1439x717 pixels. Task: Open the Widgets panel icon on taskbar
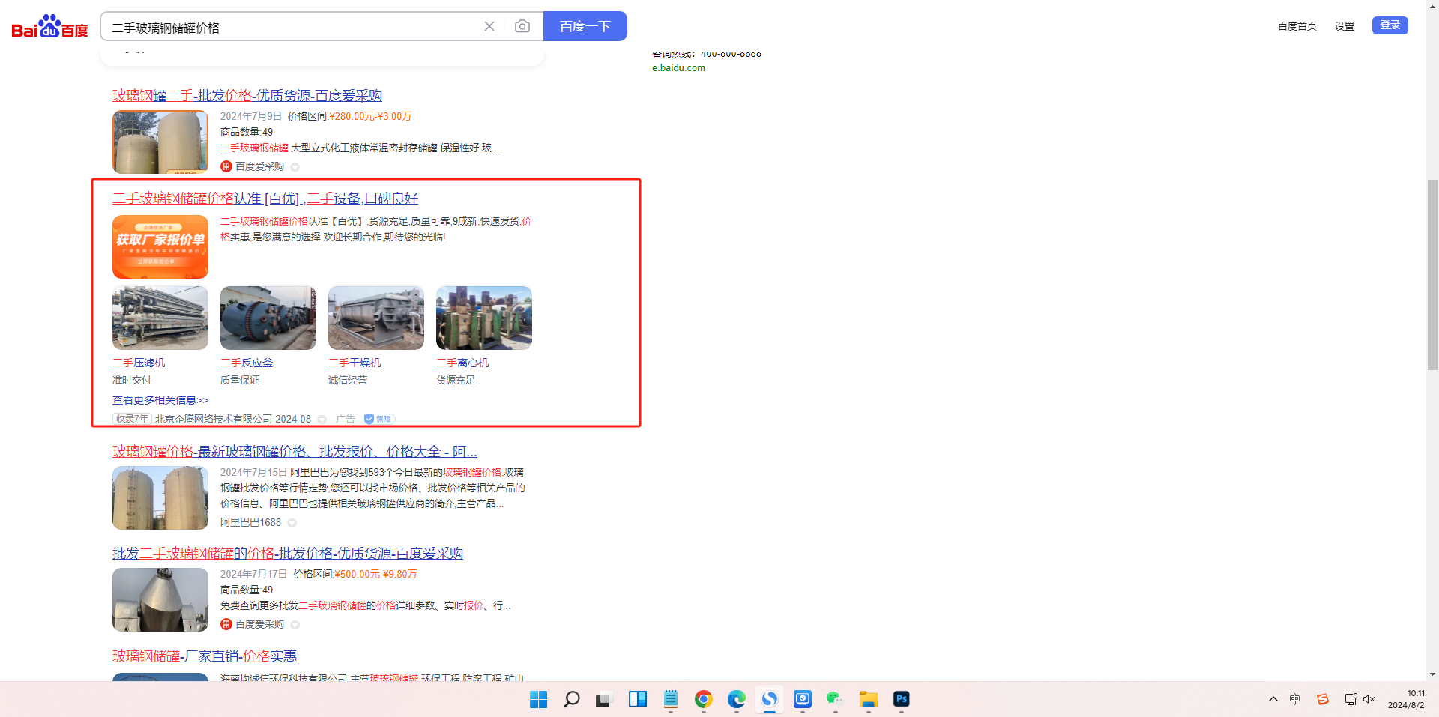(x=638, y=699)
